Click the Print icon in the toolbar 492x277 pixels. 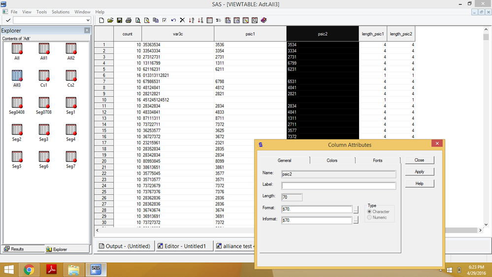point(129,20)
